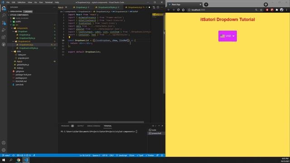This screenshot has width=290, height=163.
Task: Switch to the Dropdown.js editor tab
Action: tap(82, 7)
